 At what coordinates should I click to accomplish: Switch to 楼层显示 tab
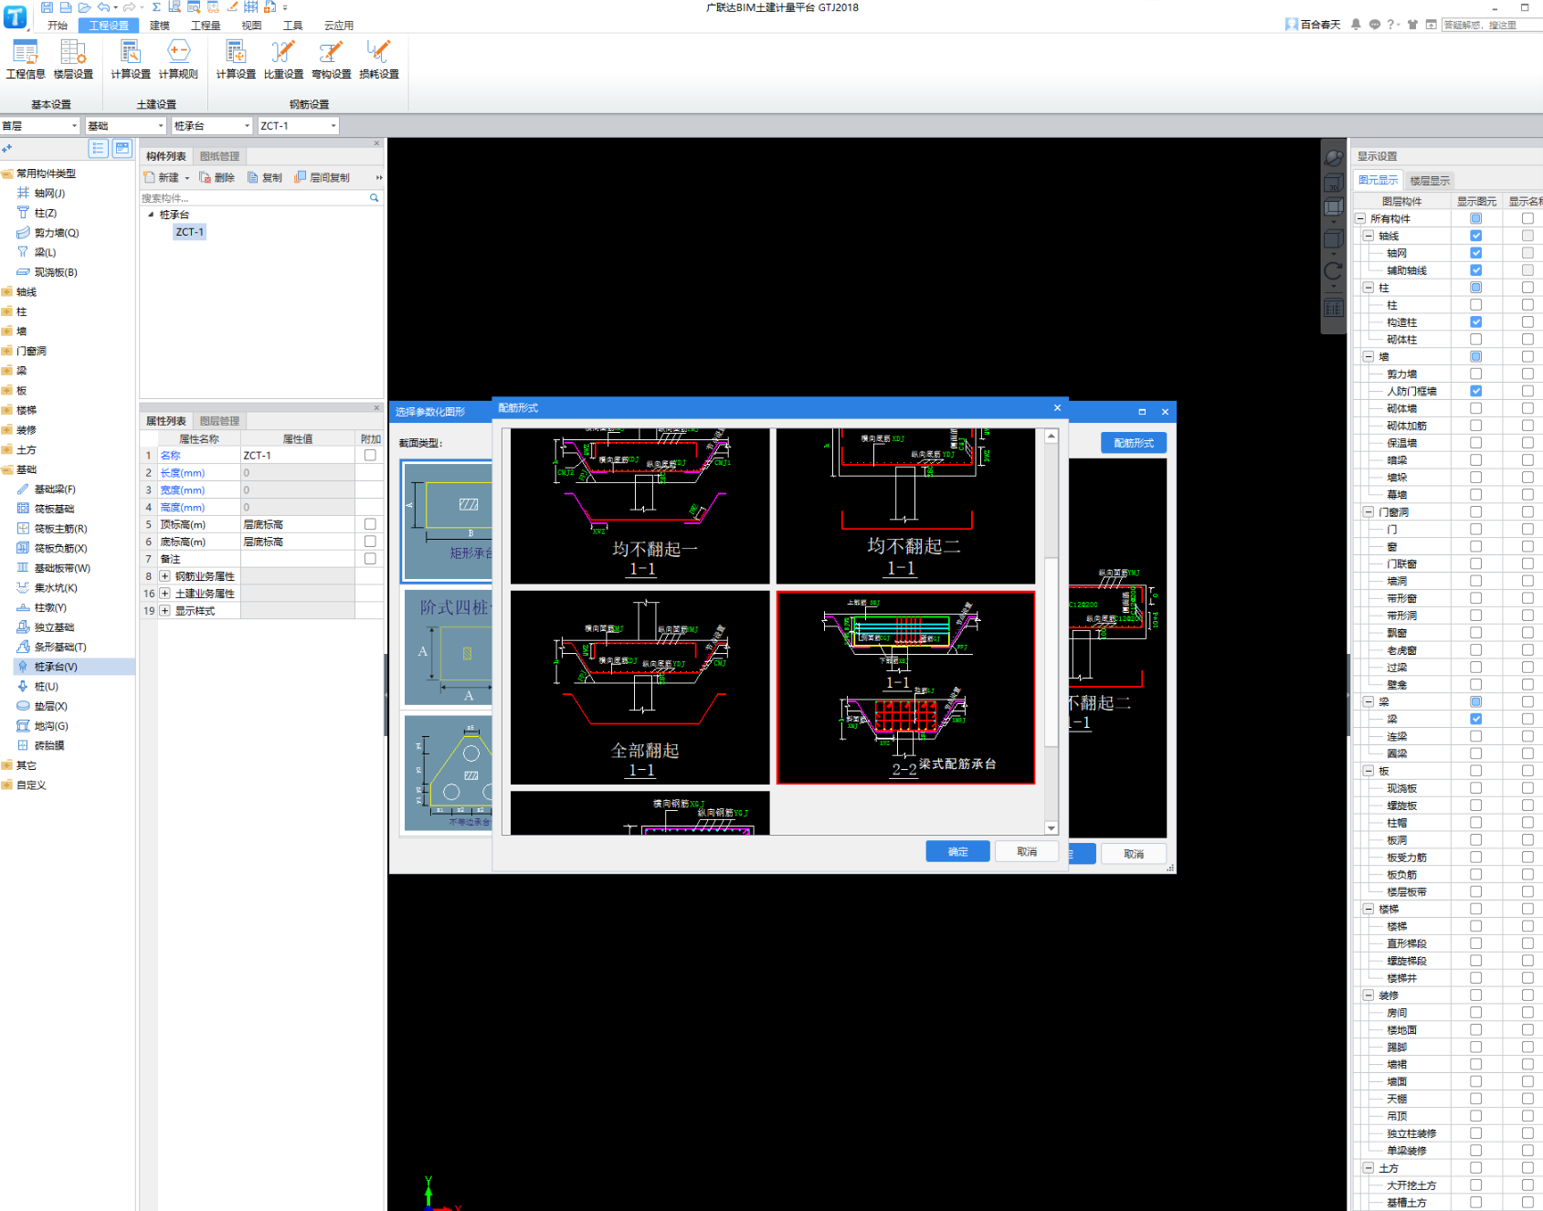pos(1430,181)
